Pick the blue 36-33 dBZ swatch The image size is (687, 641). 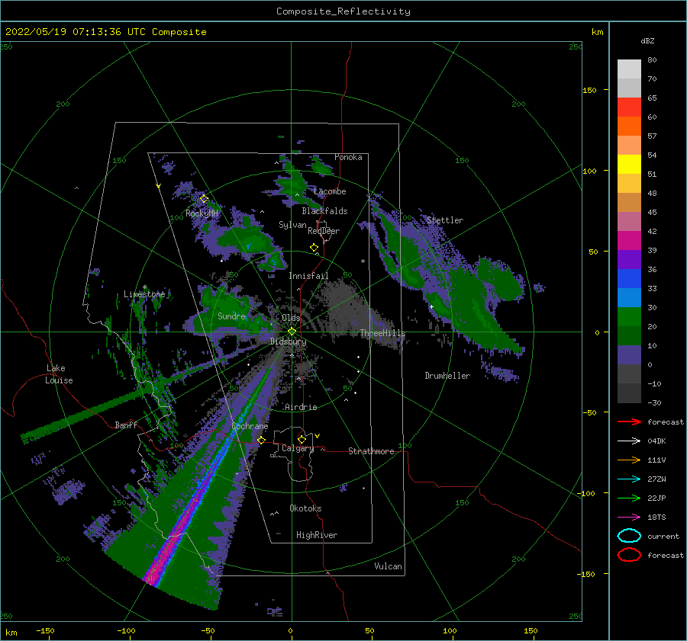[629, 279]
